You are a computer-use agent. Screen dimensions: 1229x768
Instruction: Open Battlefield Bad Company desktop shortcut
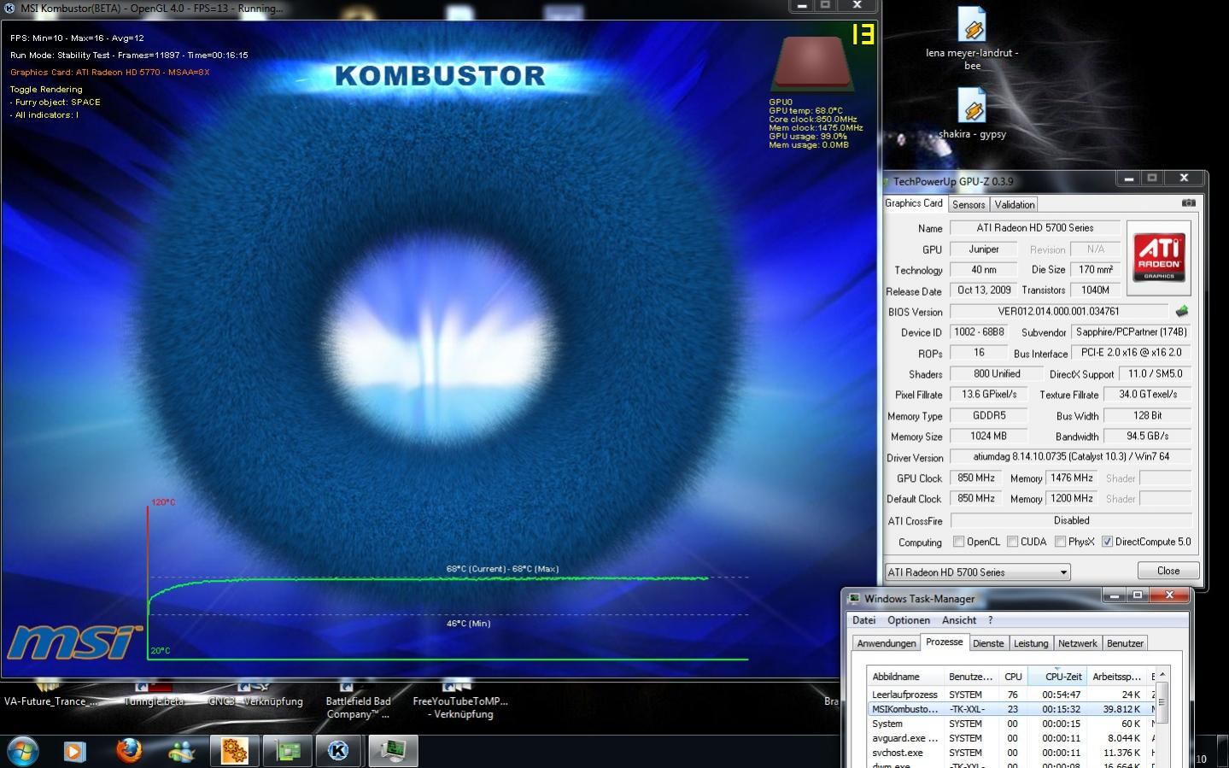[x=358, y=701]
